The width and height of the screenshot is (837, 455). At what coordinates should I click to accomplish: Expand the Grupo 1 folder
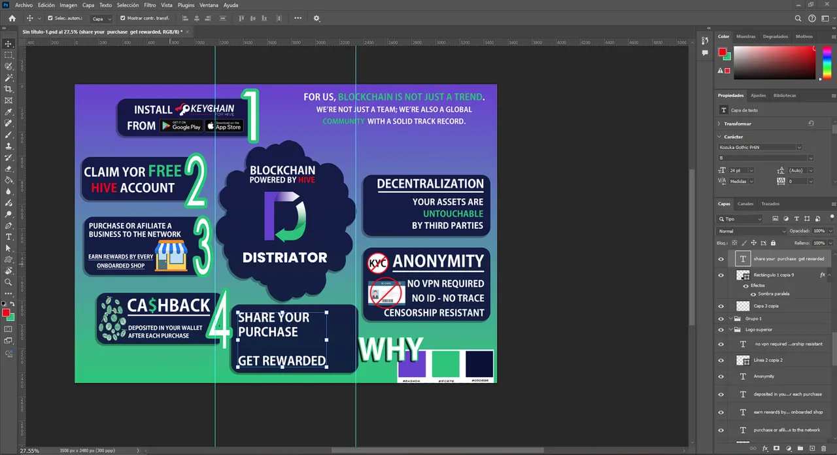point(732,318)
